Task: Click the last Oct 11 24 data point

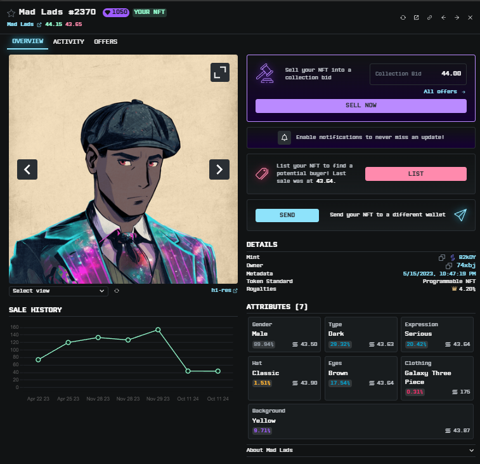Action: click(x=218, y=371)
